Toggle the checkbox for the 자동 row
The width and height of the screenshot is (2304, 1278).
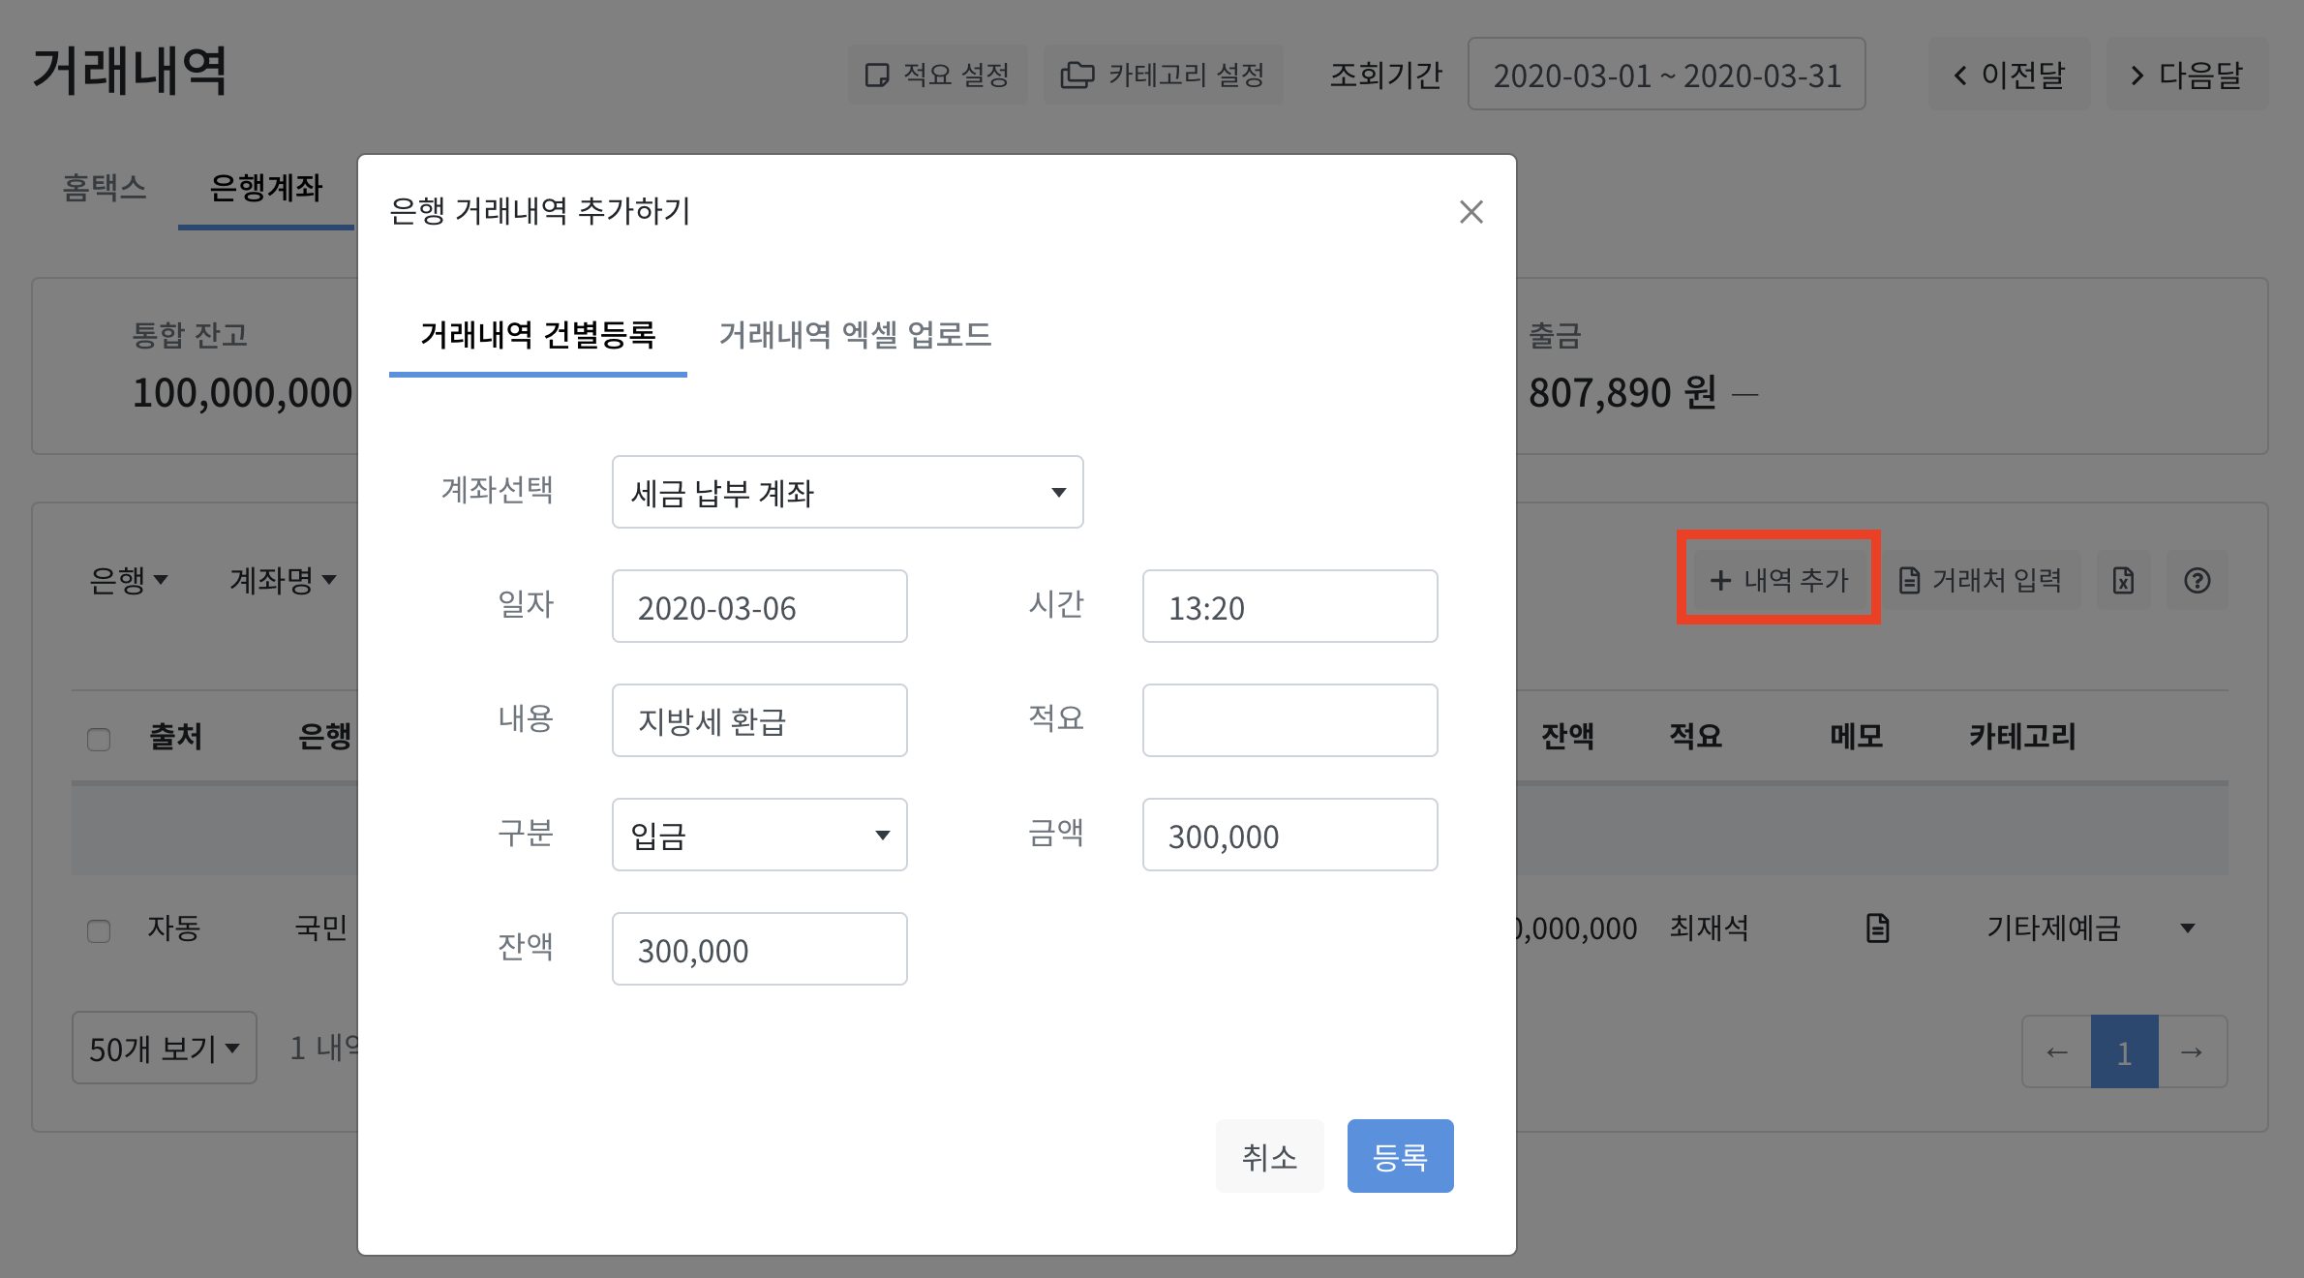tap(99, 931)
